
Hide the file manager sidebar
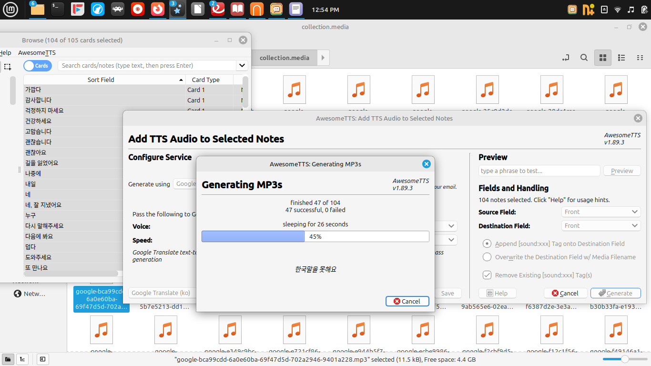(x=42, y=359)
